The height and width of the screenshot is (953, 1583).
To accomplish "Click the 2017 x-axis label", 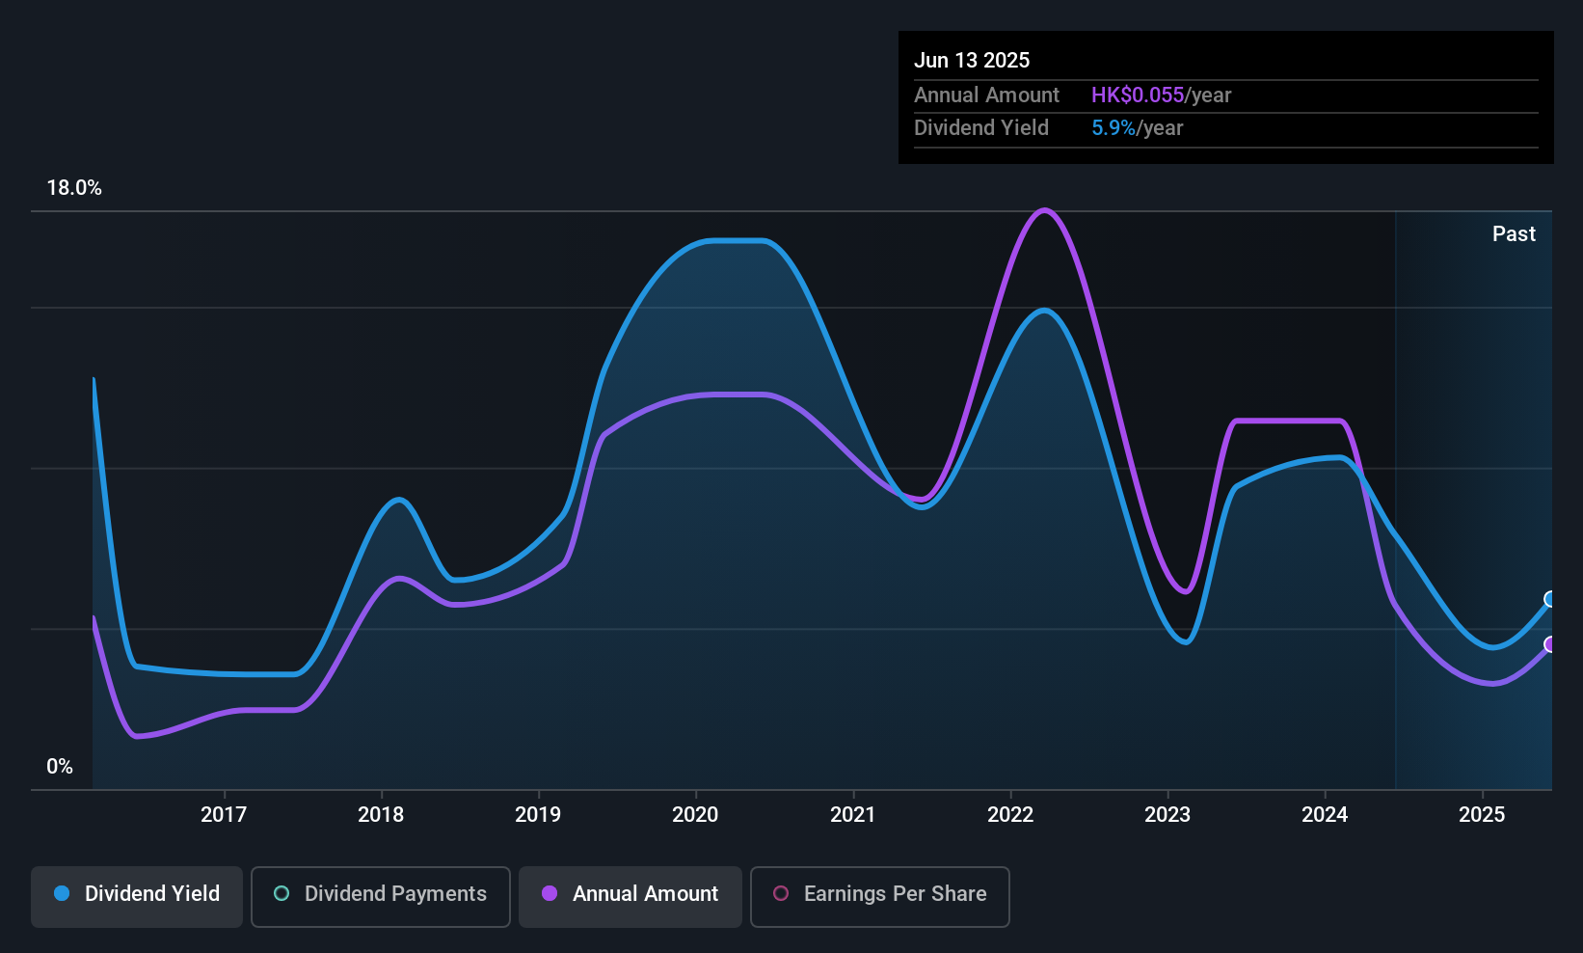I will pyautogui.click(x=224, y=815).
